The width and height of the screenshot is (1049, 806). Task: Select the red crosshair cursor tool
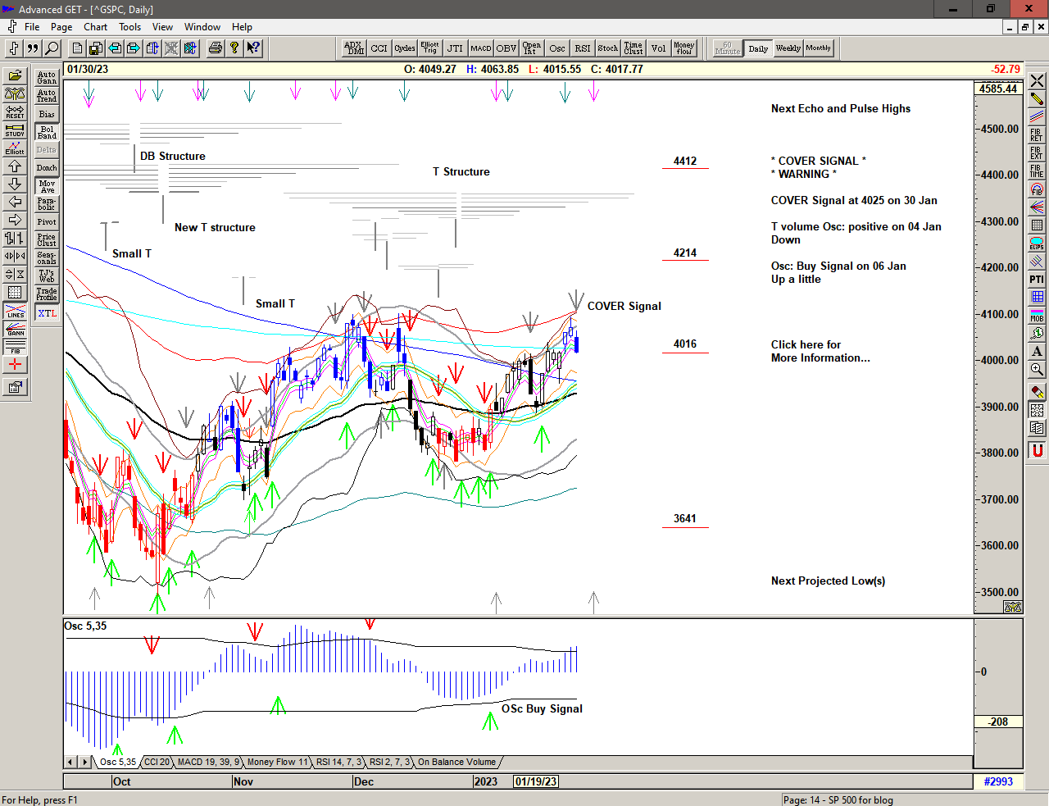15,365
